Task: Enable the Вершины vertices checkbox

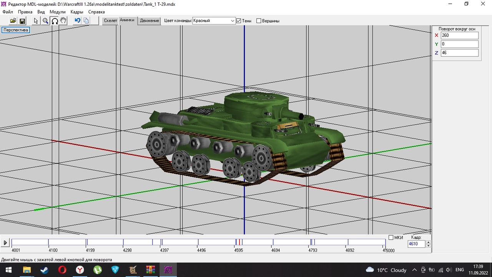Action: click(259, 21)
